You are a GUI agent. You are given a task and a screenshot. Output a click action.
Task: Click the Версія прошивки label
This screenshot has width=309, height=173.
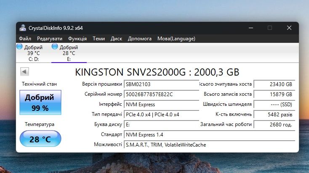pyautogui.click(x=102, y=84)
